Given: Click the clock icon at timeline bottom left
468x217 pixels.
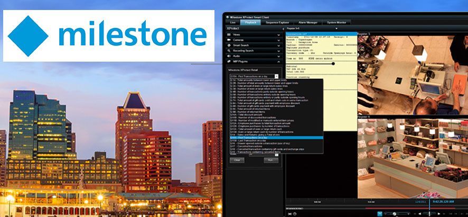Looking at the screenshot, I should click(x=295, y=214).
